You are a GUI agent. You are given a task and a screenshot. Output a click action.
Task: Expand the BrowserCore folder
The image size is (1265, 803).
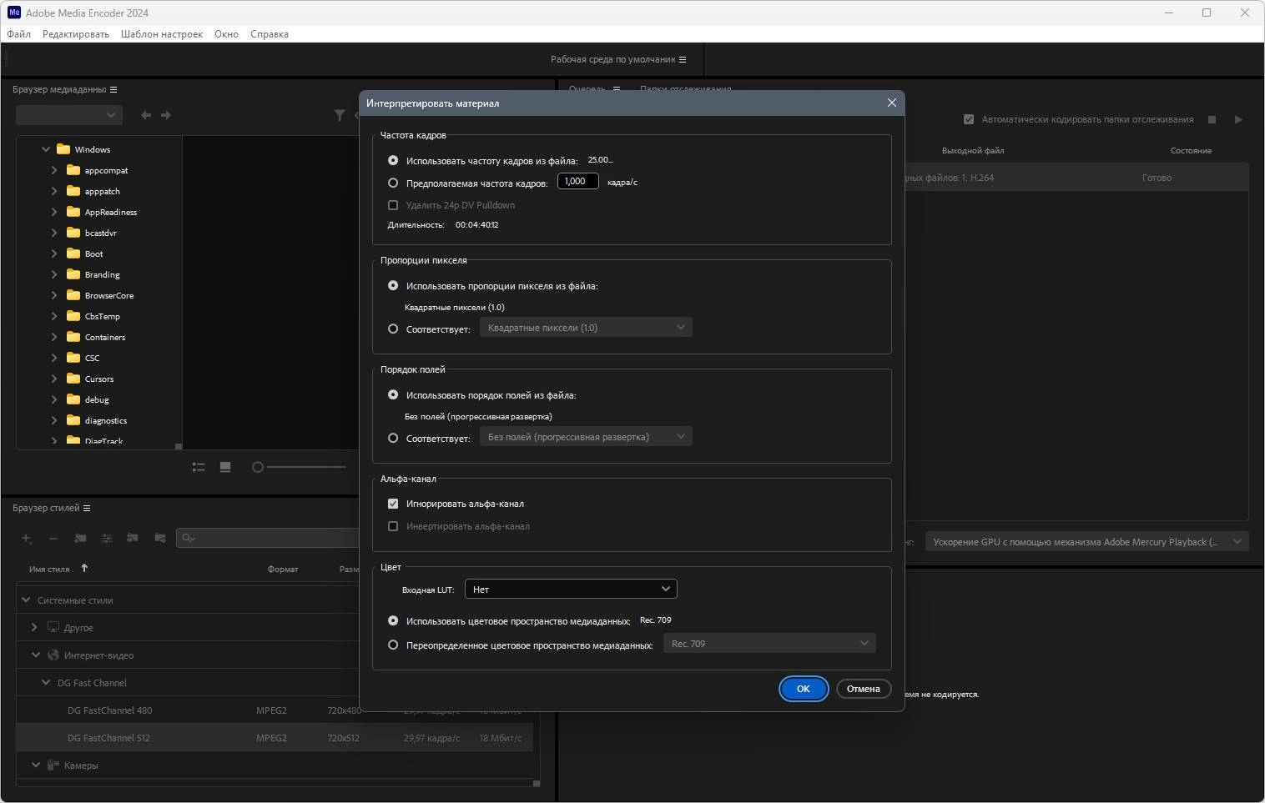pos(54,295)
